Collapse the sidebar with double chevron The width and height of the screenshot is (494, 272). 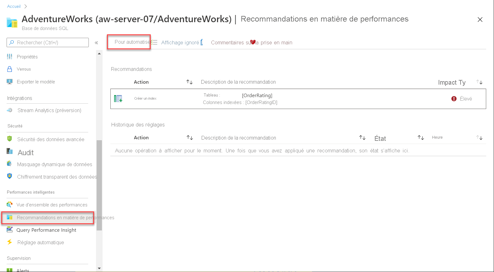click(x=96, y=43)
